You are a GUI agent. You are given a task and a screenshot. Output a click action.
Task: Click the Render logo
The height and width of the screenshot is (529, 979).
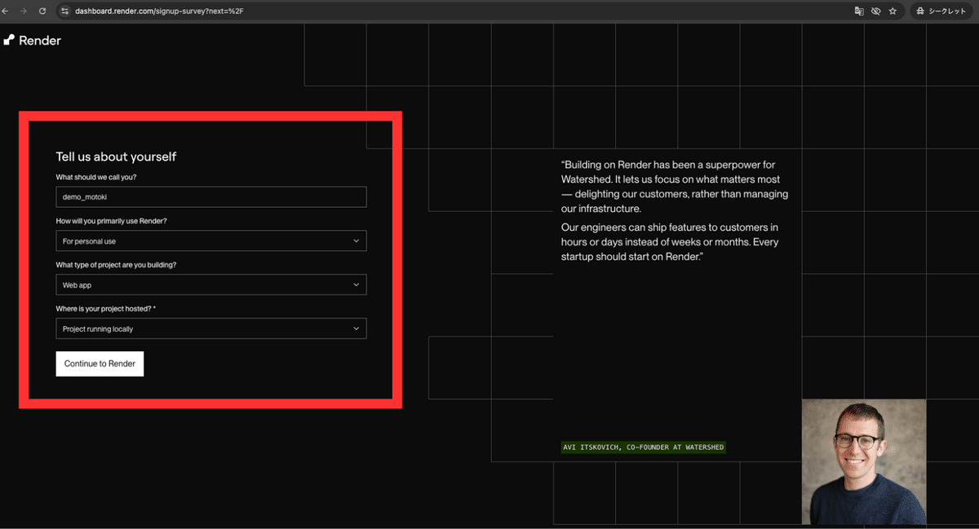(33, 40)
